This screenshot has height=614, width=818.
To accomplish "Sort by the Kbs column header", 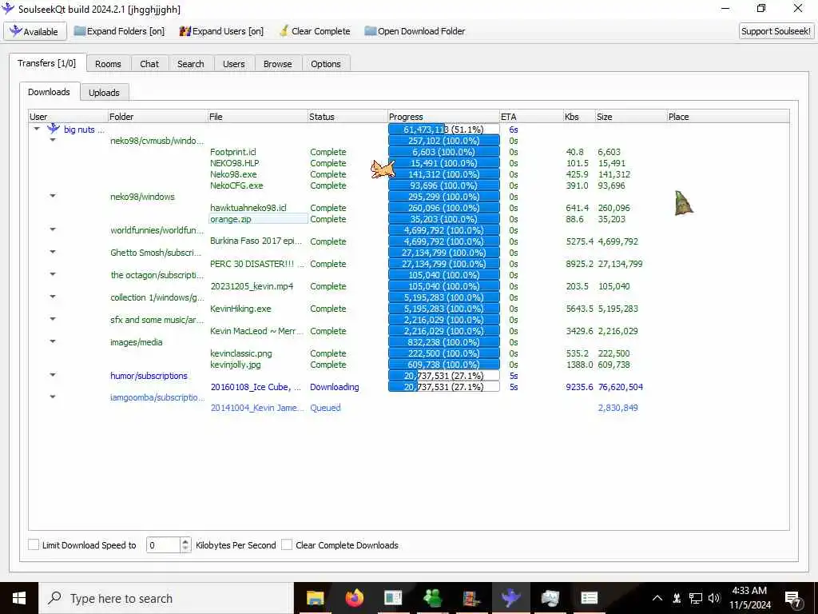I will (x=579, y=117).
